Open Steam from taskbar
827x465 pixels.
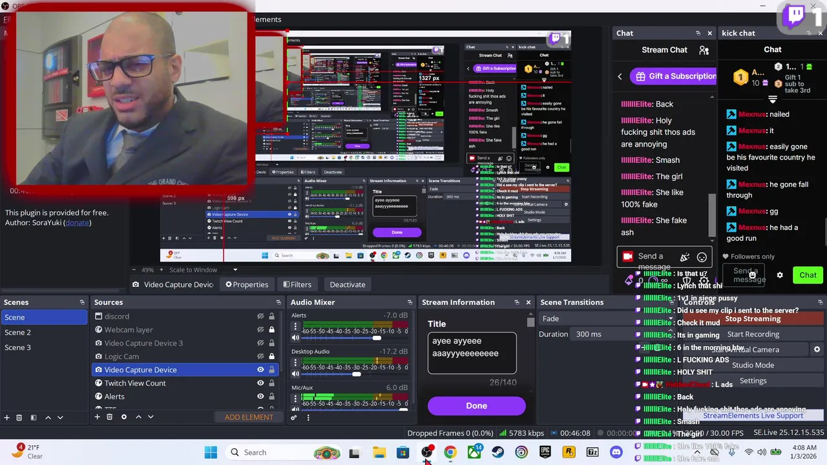coord(497,452)
